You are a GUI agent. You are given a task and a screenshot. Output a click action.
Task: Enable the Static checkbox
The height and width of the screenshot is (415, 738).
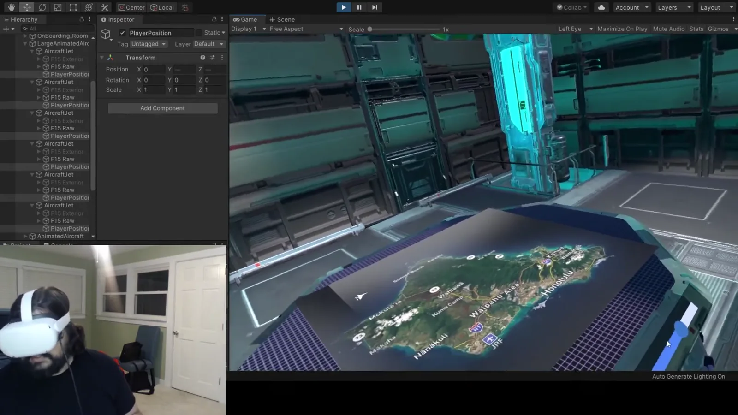click(x=199, y=33)
